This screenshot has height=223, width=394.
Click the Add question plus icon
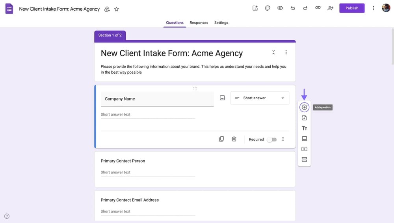[x=304, y=107]
